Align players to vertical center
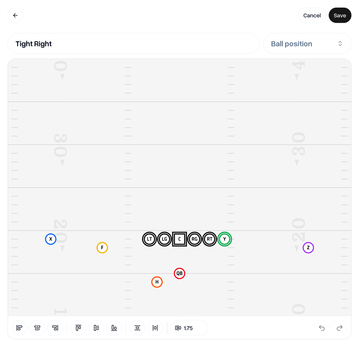 (x=96, y=328)
